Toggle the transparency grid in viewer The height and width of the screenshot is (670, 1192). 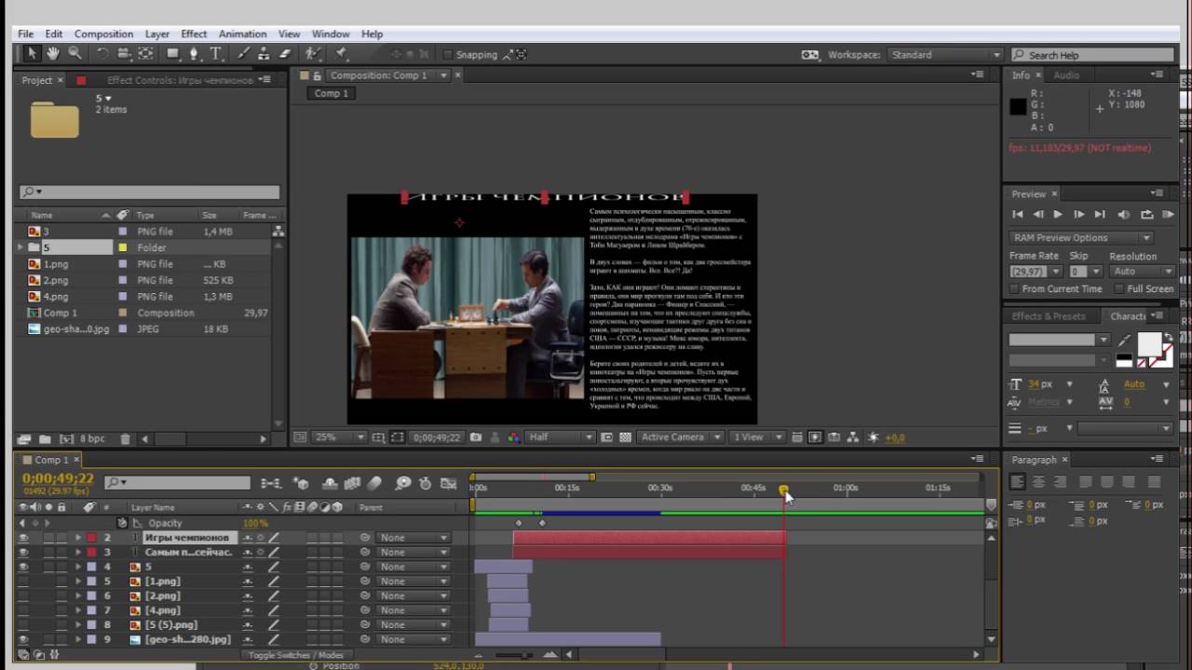626,437
